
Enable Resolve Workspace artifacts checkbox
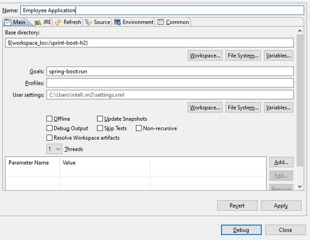[49, 138]
